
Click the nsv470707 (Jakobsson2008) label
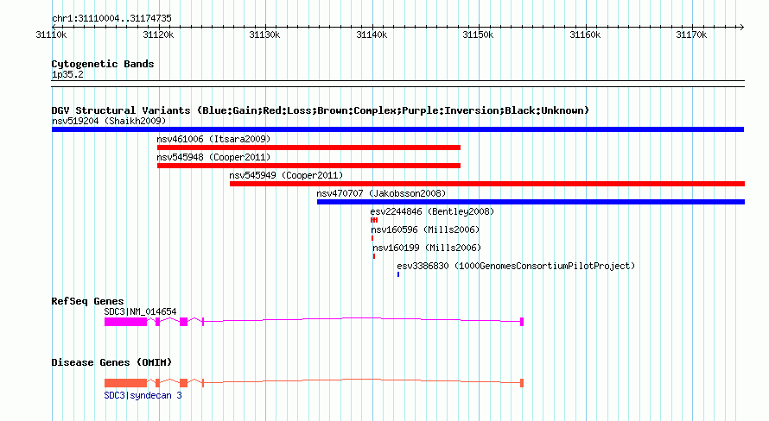tap(381, 193)
